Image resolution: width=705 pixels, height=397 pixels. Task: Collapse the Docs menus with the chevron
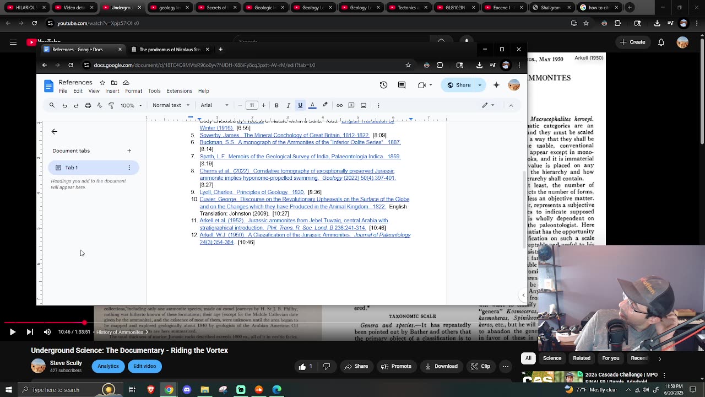(511, 105)
